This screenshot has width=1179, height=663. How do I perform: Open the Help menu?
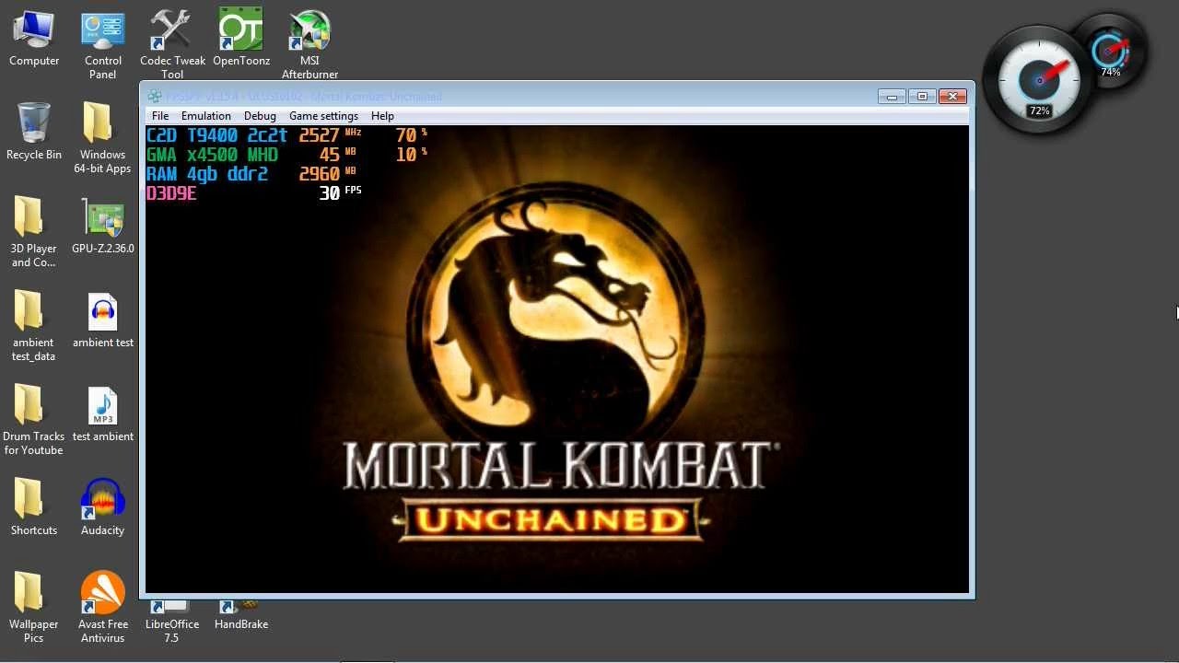coord(382,116)
